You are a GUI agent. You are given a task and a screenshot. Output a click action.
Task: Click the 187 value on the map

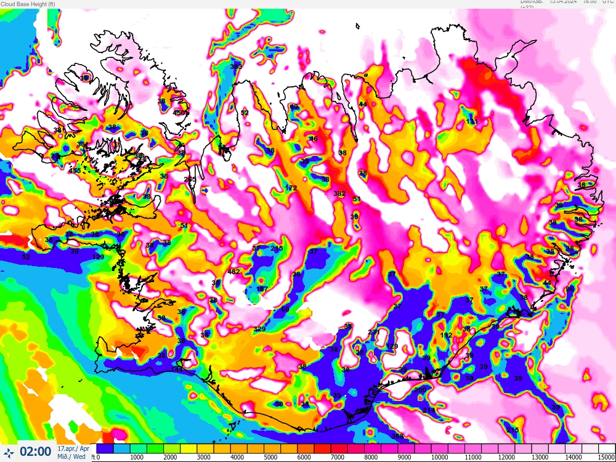click(x=262, y=289)
